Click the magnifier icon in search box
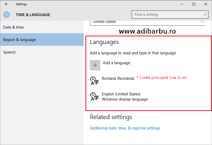Image resolution: width=212 pixels, height=145 pixels. tap(205, 15)
